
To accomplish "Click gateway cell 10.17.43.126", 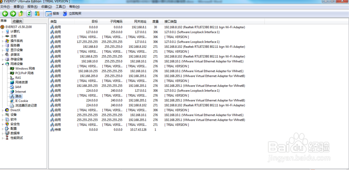I will 138,130.
